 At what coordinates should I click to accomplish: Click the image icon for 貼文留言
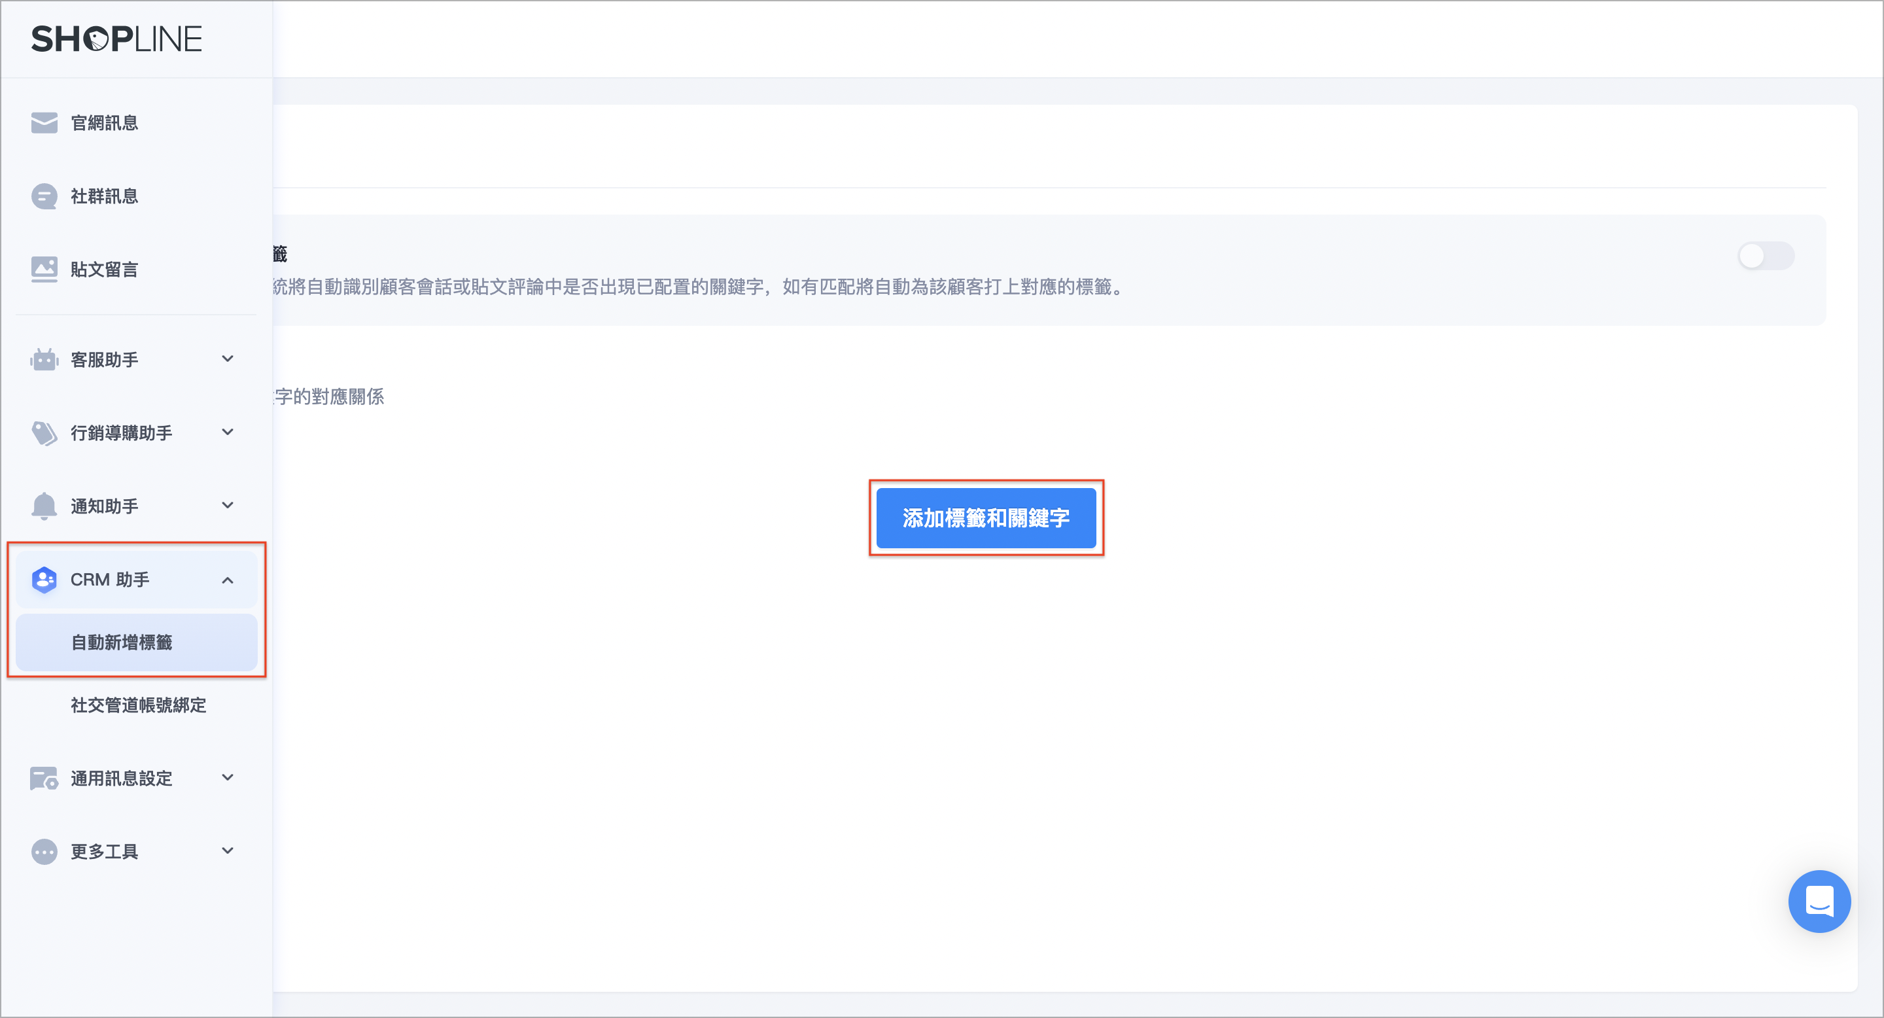(x=44, y=269)
